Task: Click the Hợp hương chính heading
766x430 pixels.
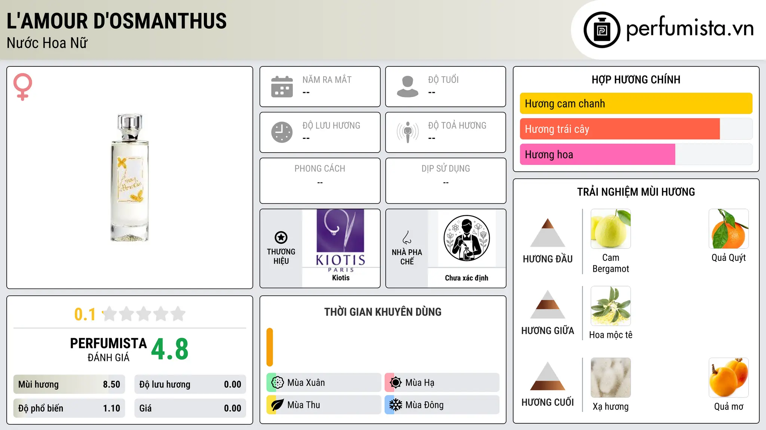Action: (636, 80)
